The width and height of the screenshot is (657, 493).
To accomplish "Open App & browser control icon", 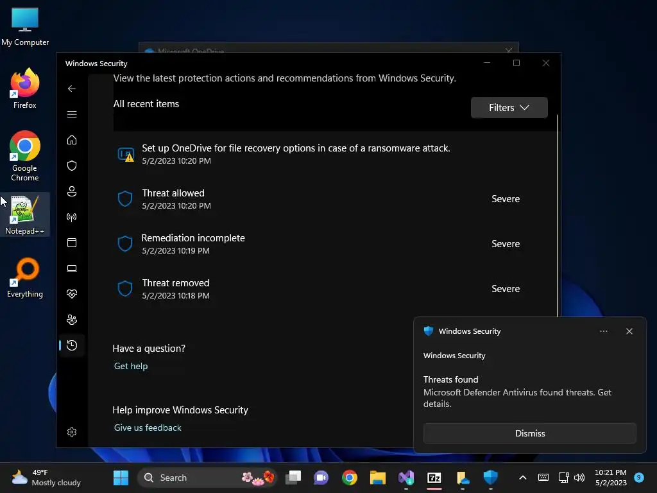I will pyautogui.click(x=72, y=243).
